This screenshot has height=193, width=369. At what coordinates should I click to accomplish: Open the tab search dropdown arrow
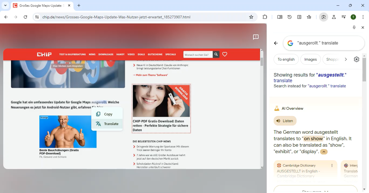click(x=5, y=5)
